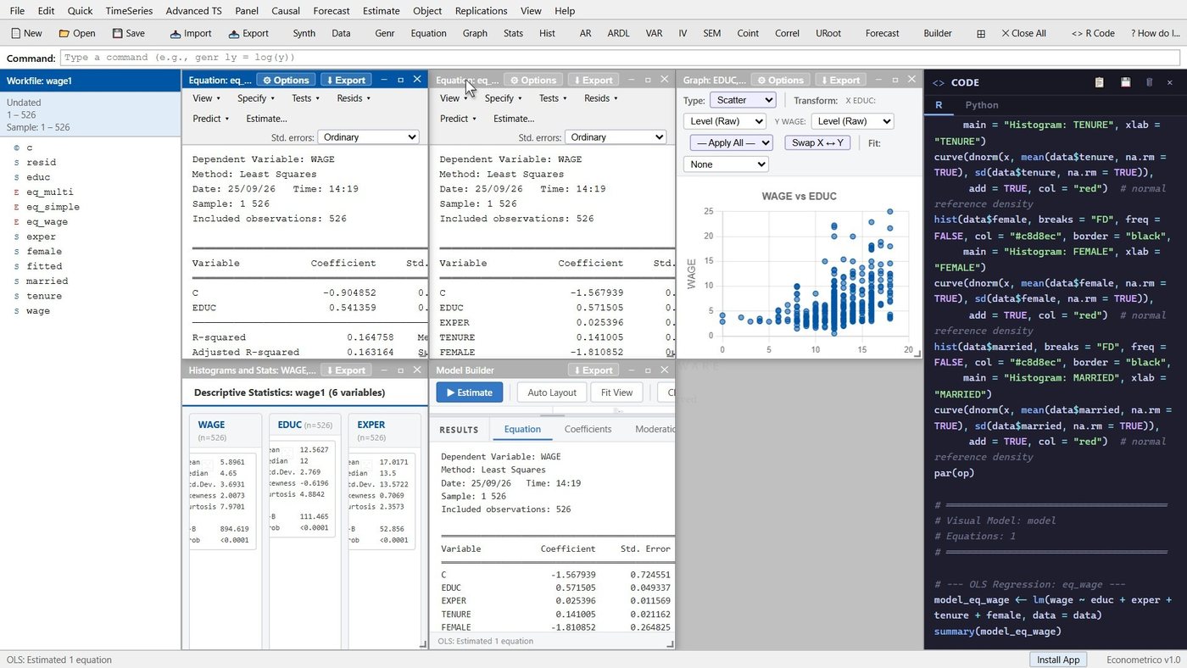Click the grid layout icon next to Builder

point(981,34)
